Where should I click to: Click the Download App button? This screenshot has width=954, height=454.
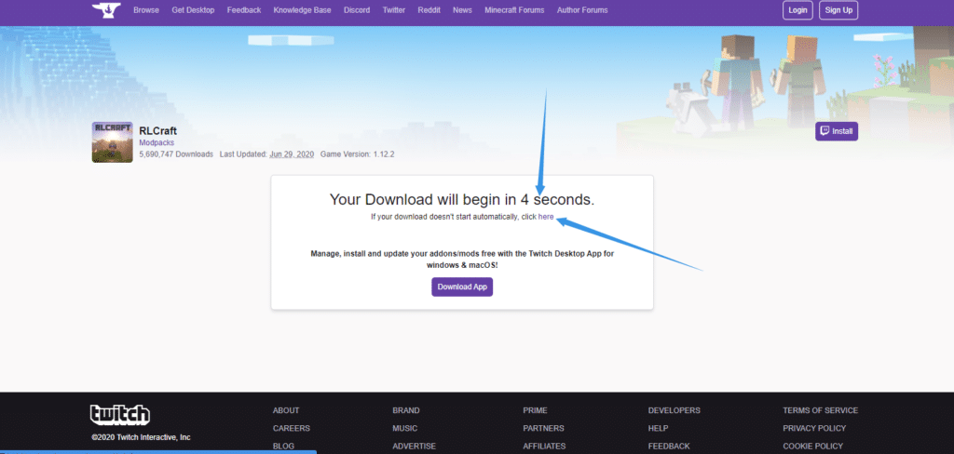[x=462, y=287]
